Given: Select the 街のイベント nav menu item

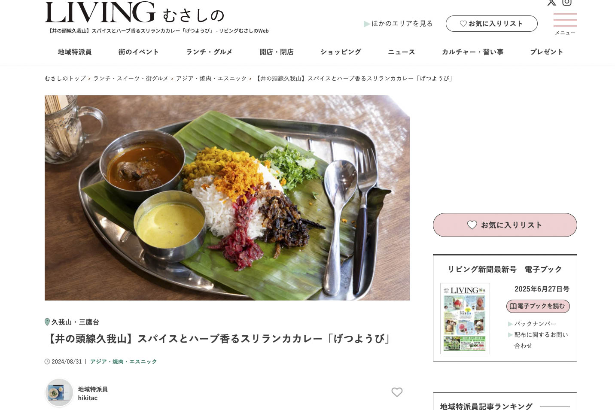Looking at the screenshot, I should [x=139, y=52].
